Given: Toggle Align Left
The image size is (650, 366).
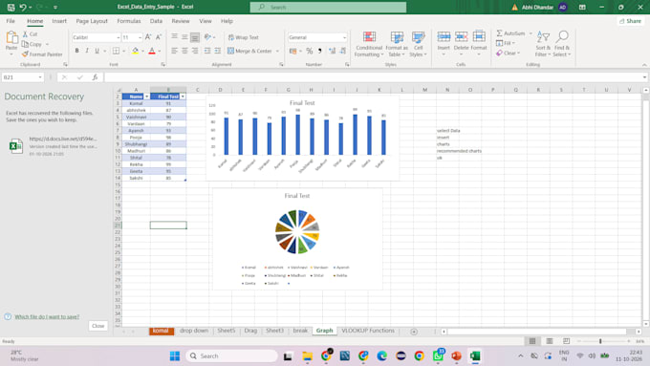Looking at the screenshot, I should [x=175, y=51].
